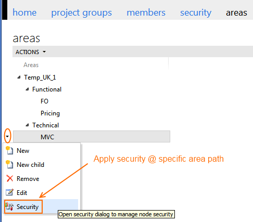Collapse the Functional node triangle
This screenshot has width=253, height=222.
point(27,89)
